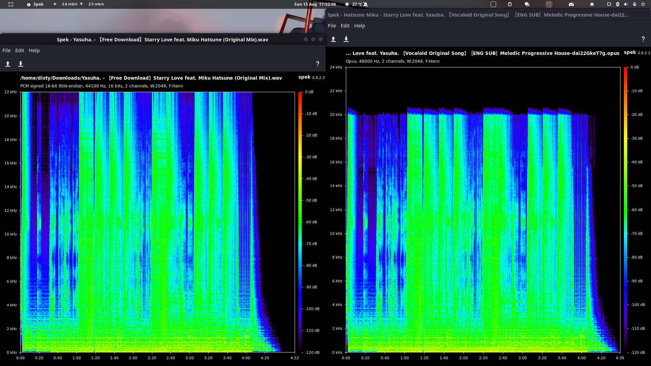Open the Spek application menu in top bar

[35, 4]
